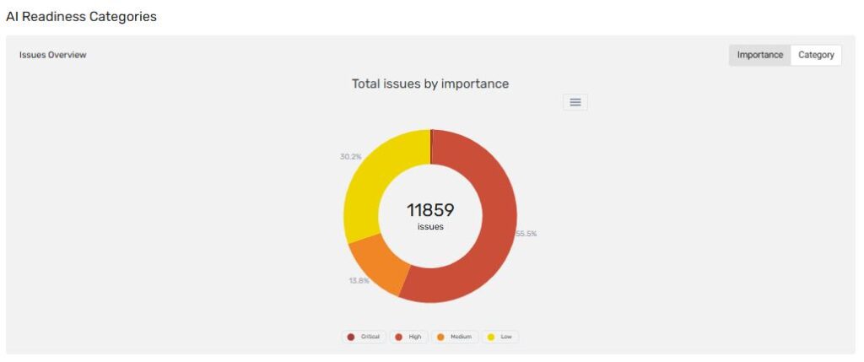This screenshot has height=362, width=864.
Task: Switch to the Category view tab
Action: click(816, 55)
